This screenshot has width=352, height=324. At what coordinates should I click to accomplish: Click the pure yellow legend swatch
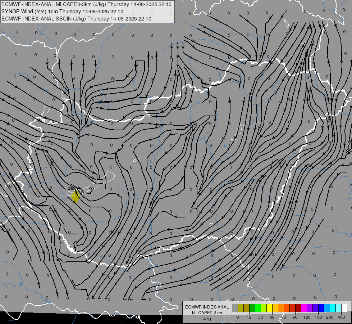point(269,308)
